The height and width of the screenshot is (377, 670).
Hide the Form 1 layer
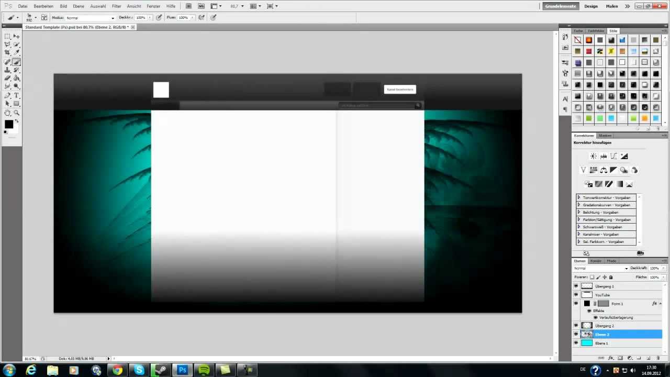(576, 304)
